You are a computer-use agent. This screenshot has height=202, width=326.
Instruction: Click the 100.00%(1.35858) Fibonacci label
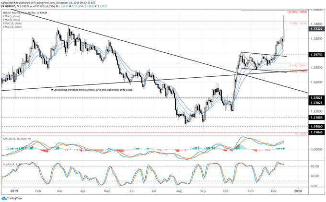coord(297,12)
